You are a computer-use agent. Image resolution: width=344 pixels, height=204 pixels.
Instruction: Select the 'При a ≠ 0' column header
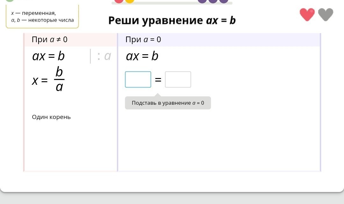(50, 40)
